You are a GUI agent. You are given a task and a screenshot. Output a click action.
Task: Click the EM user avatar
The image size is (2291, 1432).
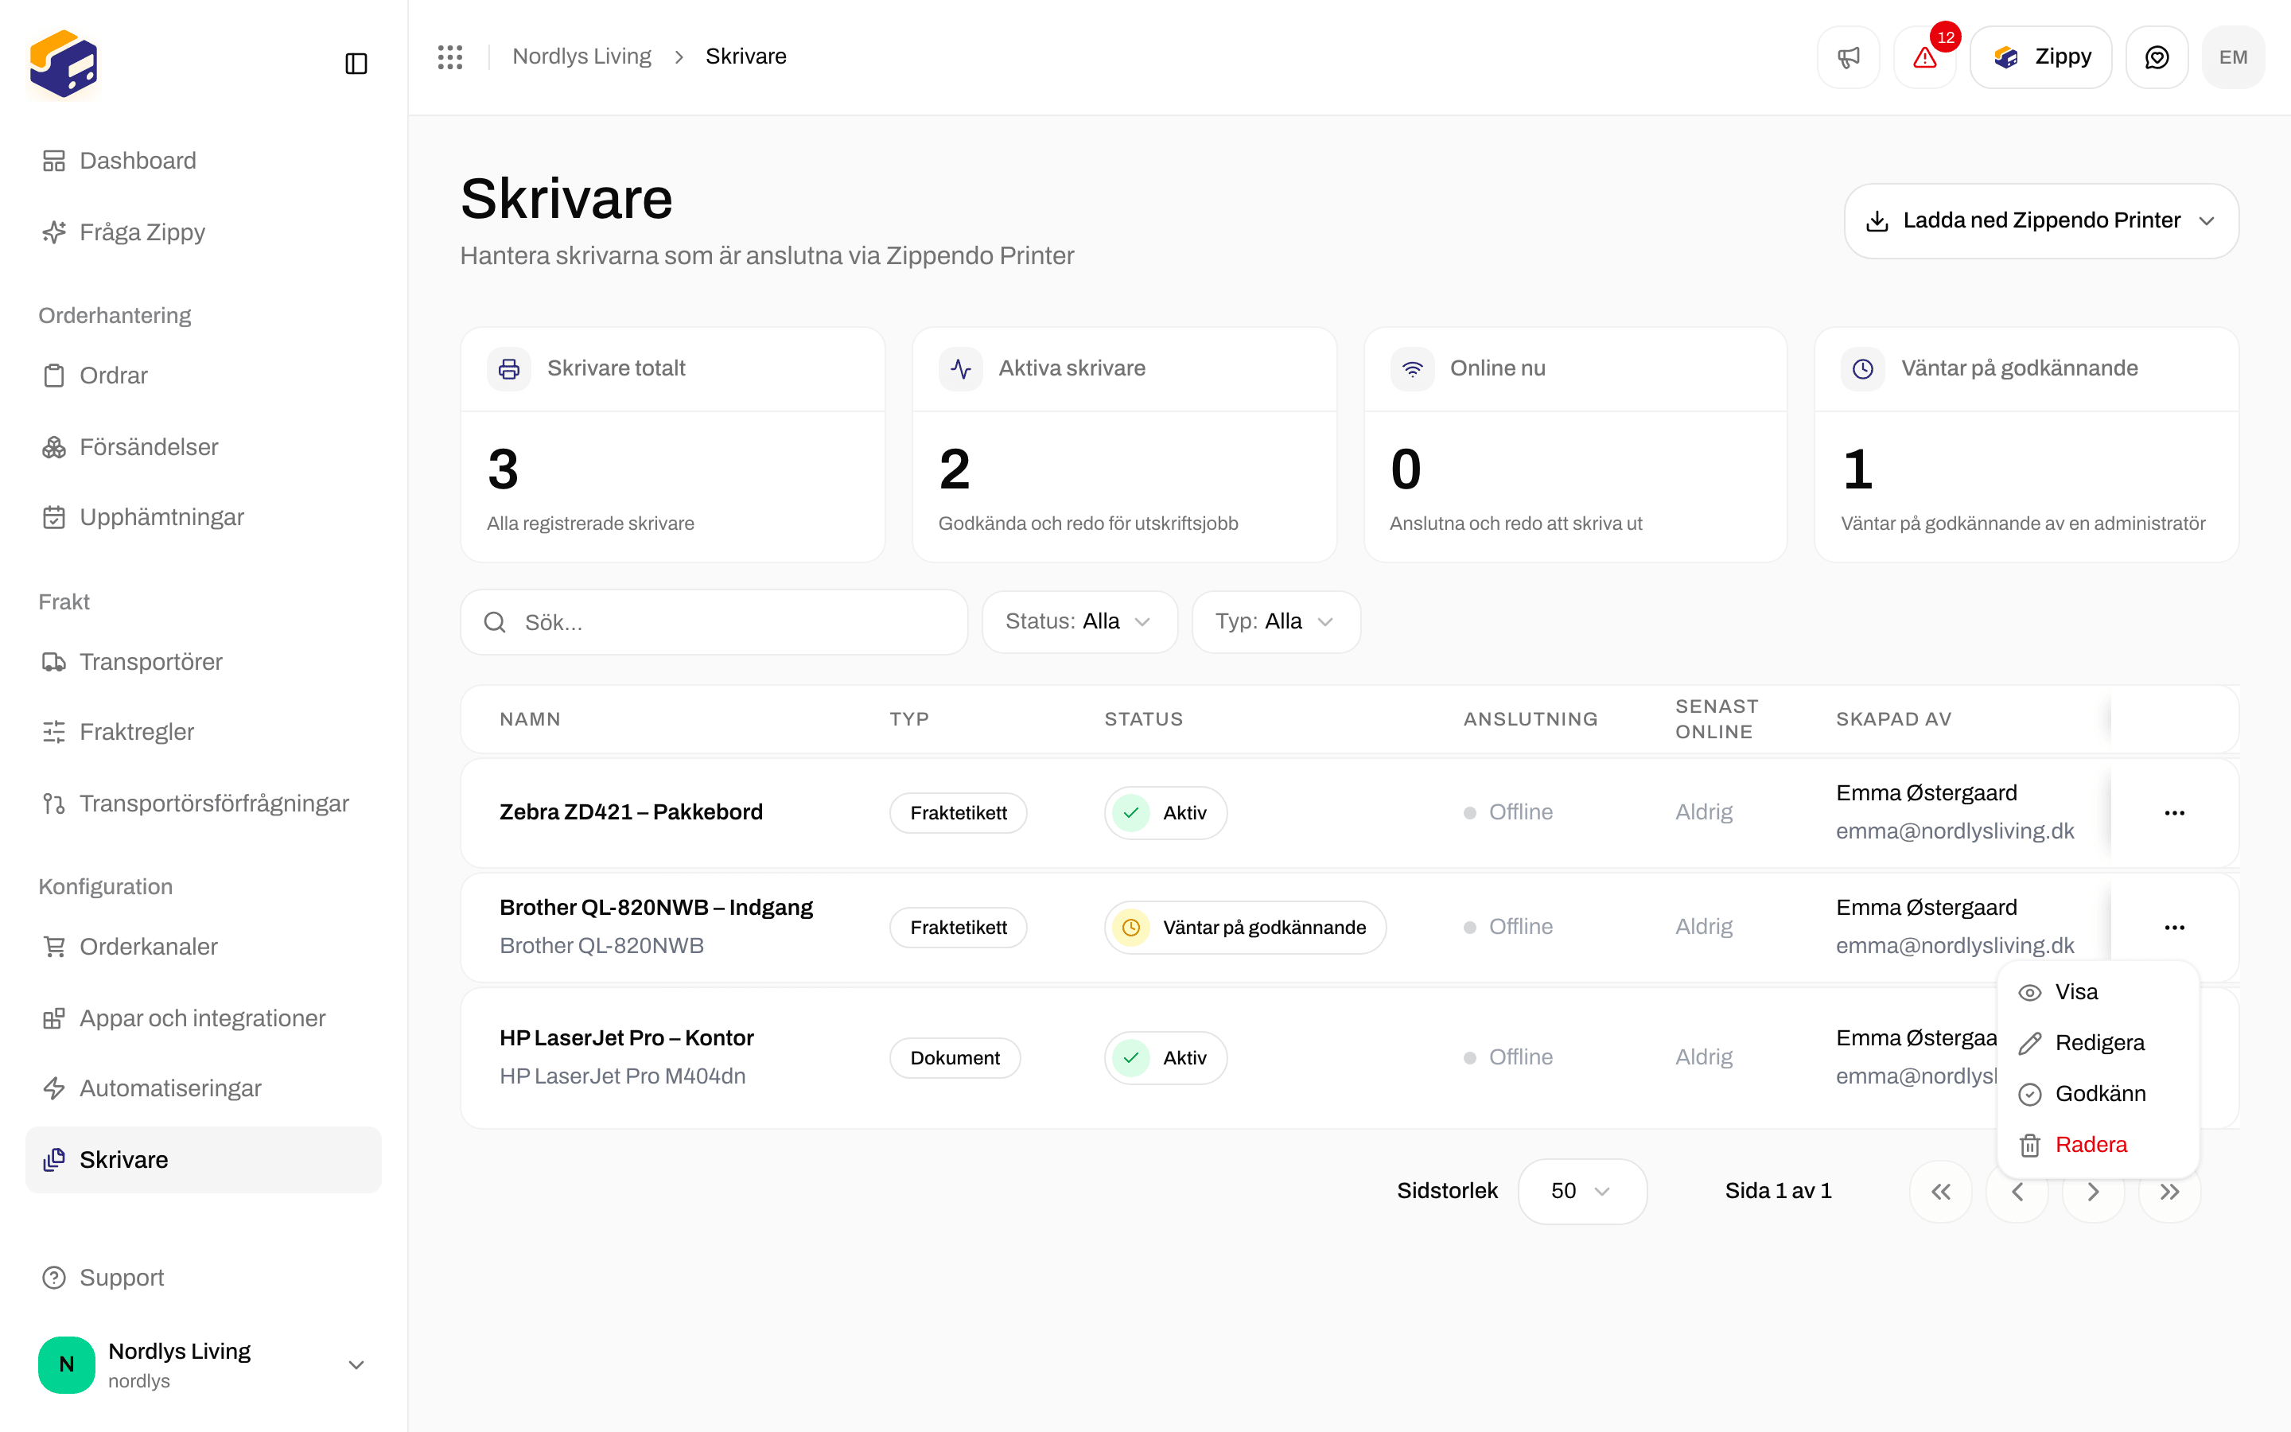tap(2233, 56)
